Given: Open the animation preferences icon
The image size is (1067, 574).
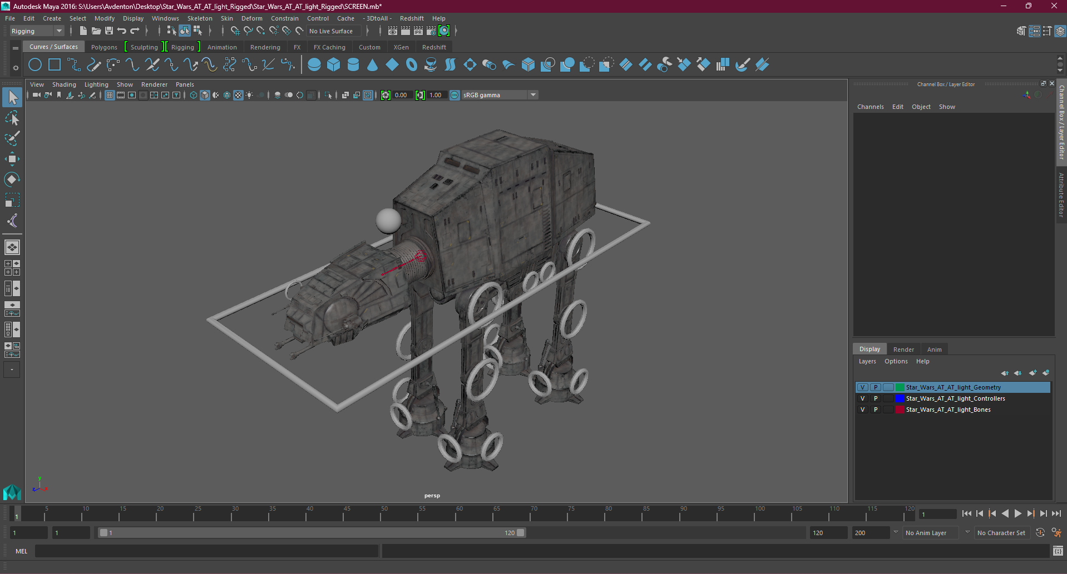Looking at the screenshot, I should point(1057,533).
